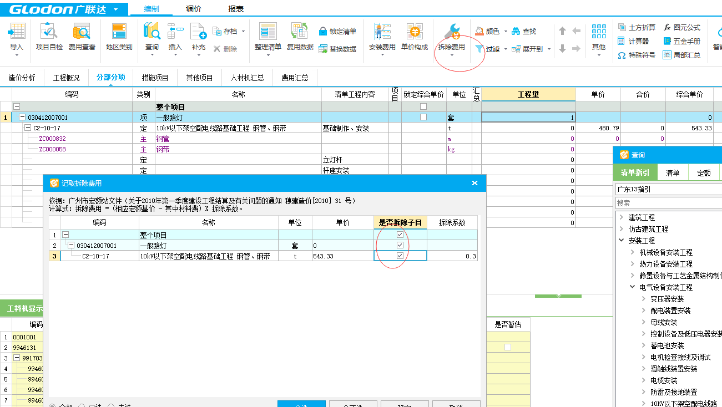The image size is (722, 407).
Task: Open 单价构成 unit price composition
Action: [415, 37]
